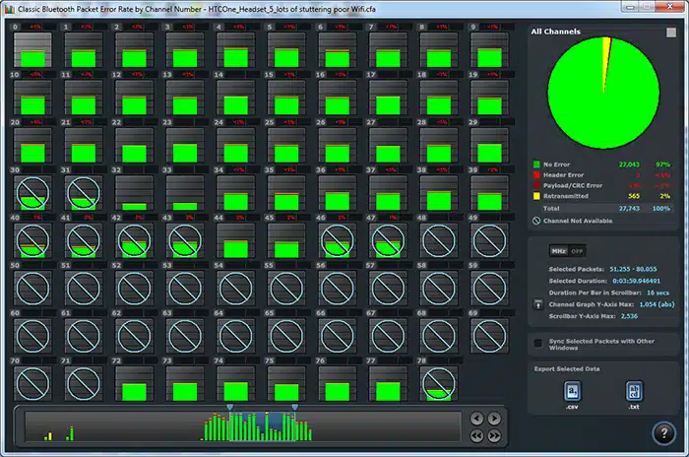The width and height of the screenshot is (689, 457).
Task: Enable Sync Selected Packets with Other Windows
Action: (537, 343)
